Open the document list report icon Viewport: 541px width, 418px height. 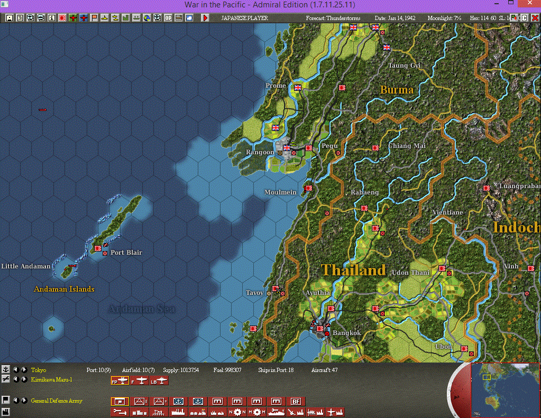20,18
